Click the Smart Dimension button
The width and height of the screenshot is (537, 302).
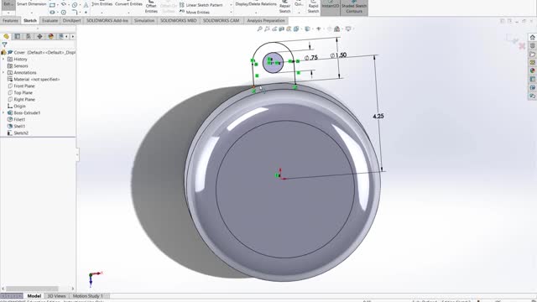(x=32, y=4)
